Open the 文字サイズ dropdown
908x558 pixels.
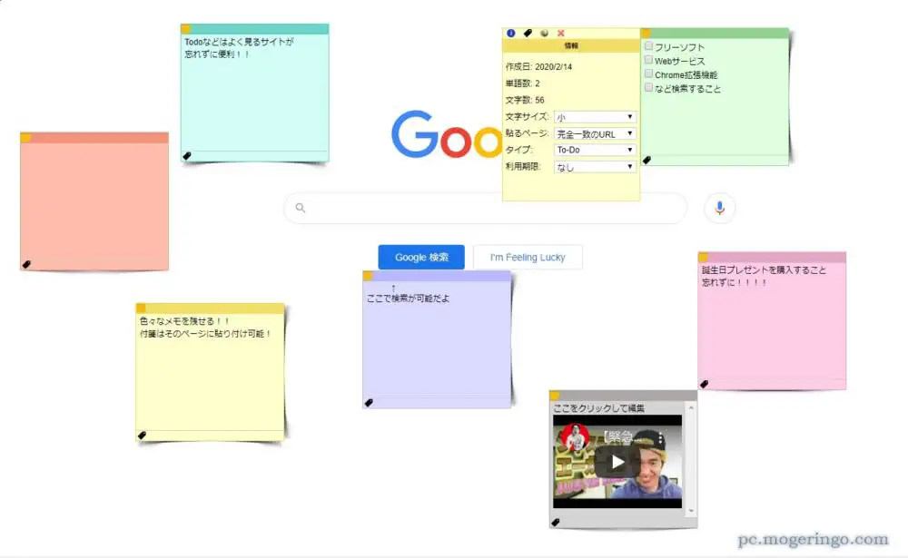point(595,117)
